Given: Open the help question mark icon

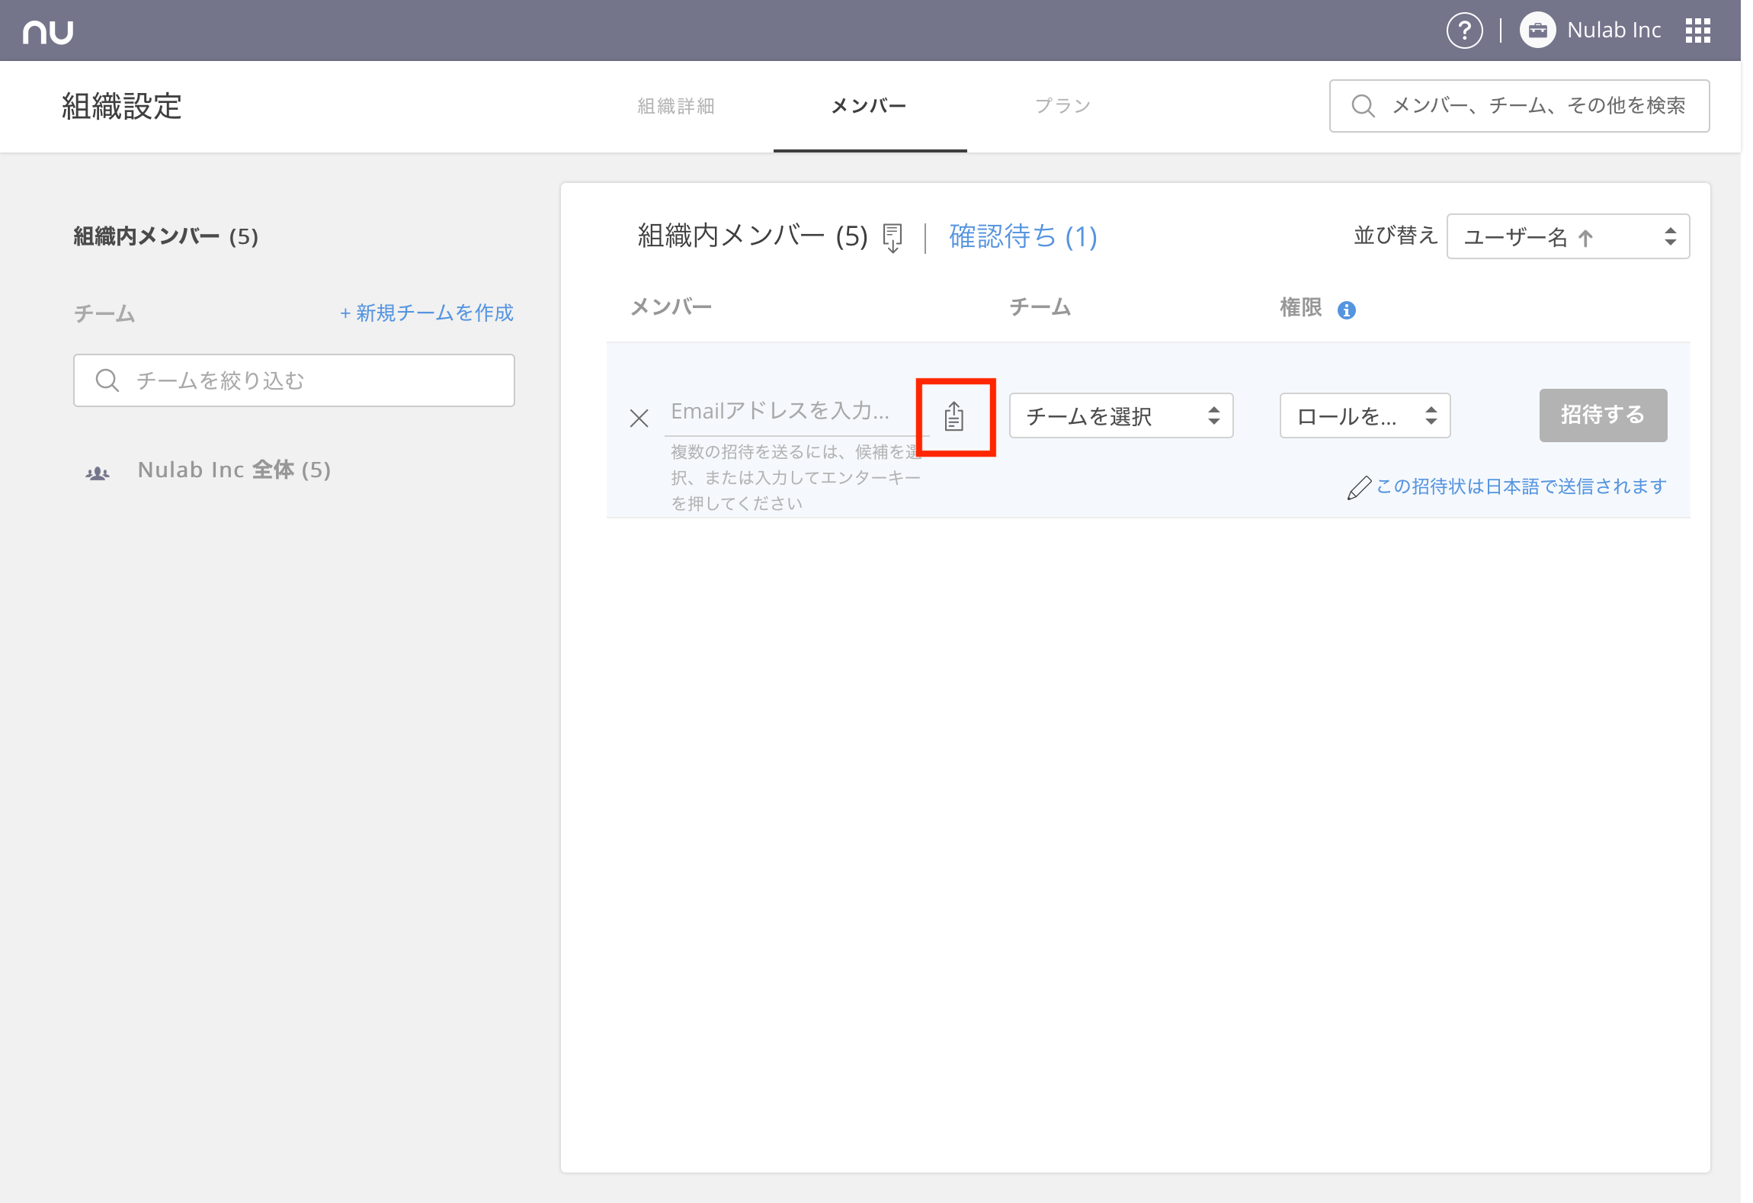Looking at the screenshot, I should 1464,30.
